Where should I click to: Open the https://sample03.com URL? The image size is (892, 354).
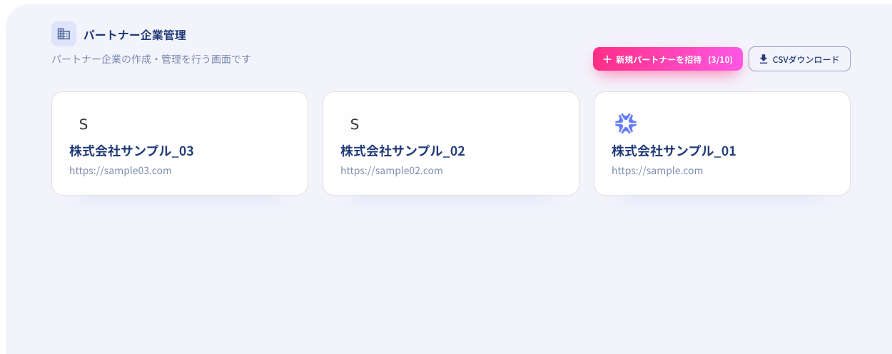coord(121,171)
